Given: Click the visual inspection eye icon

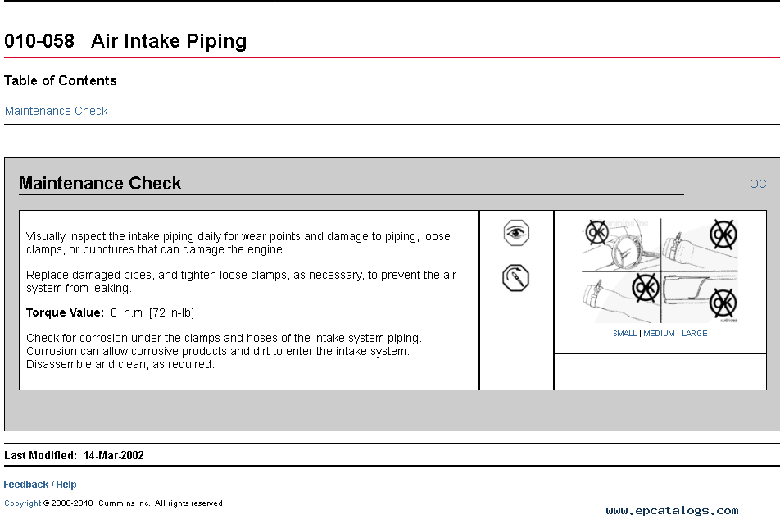Looking at the screenshot, I should 516,233.
